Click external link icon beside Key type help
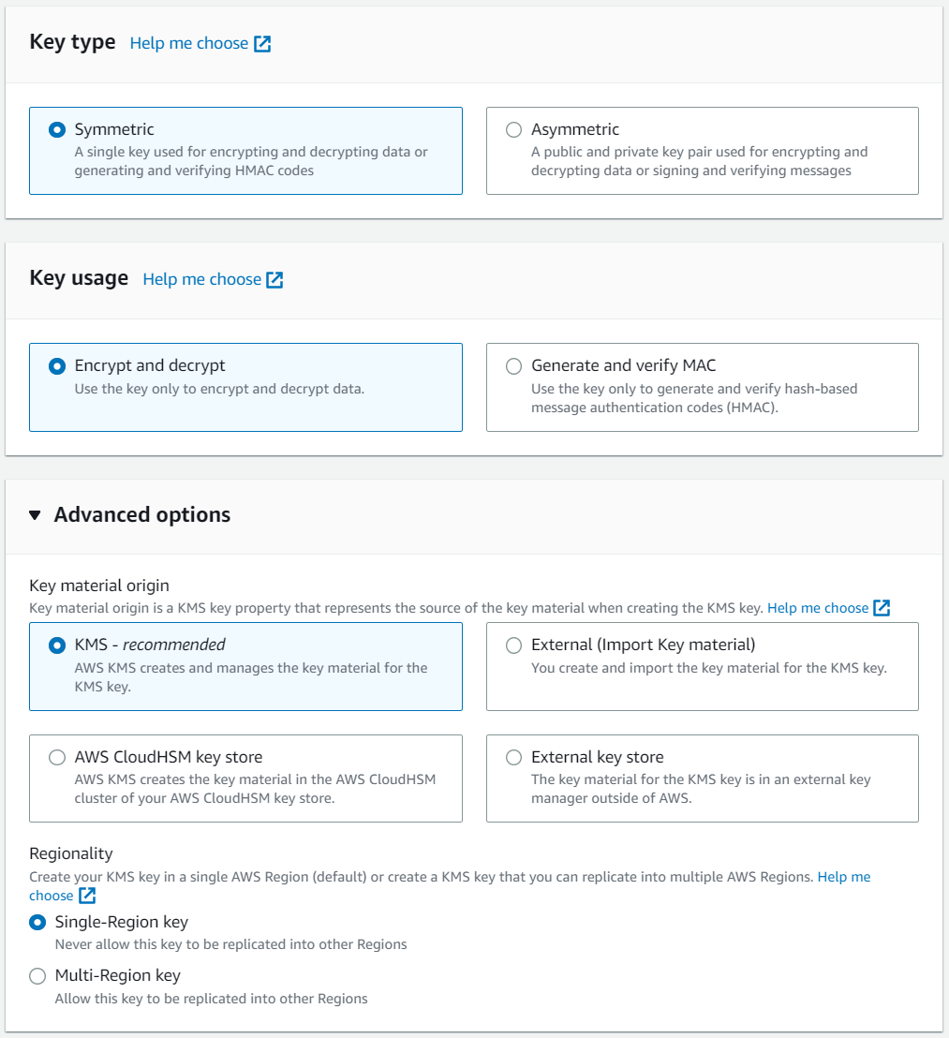Screen dimensions: 949x1038 pos(262,44)
